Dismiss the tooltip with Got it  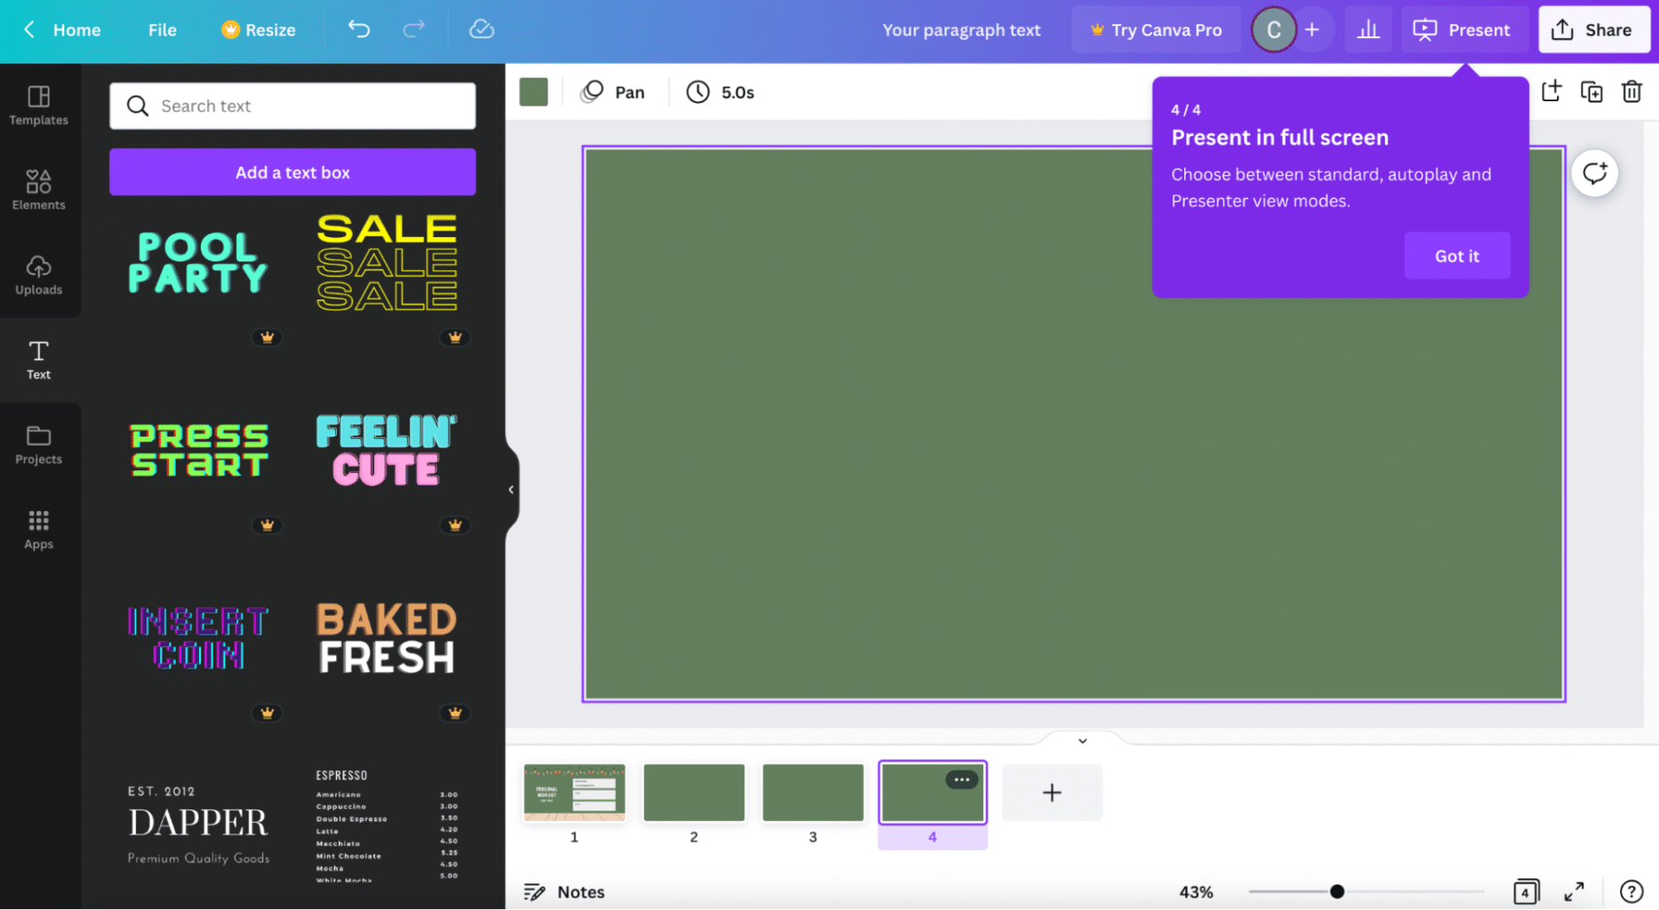(1456, 256)
